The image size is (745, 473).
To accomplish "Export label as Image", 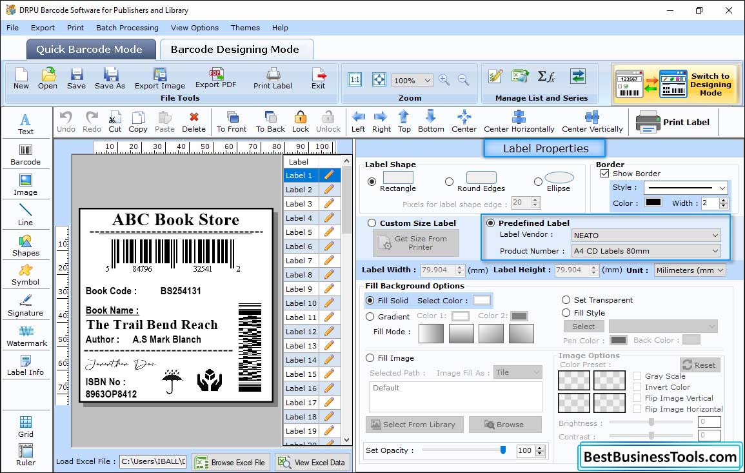I will click(x=160, y=79).
